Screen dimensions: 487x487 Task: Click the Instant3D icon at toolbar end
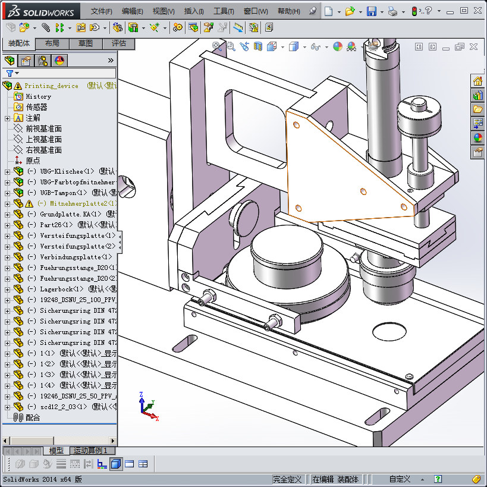269,27
